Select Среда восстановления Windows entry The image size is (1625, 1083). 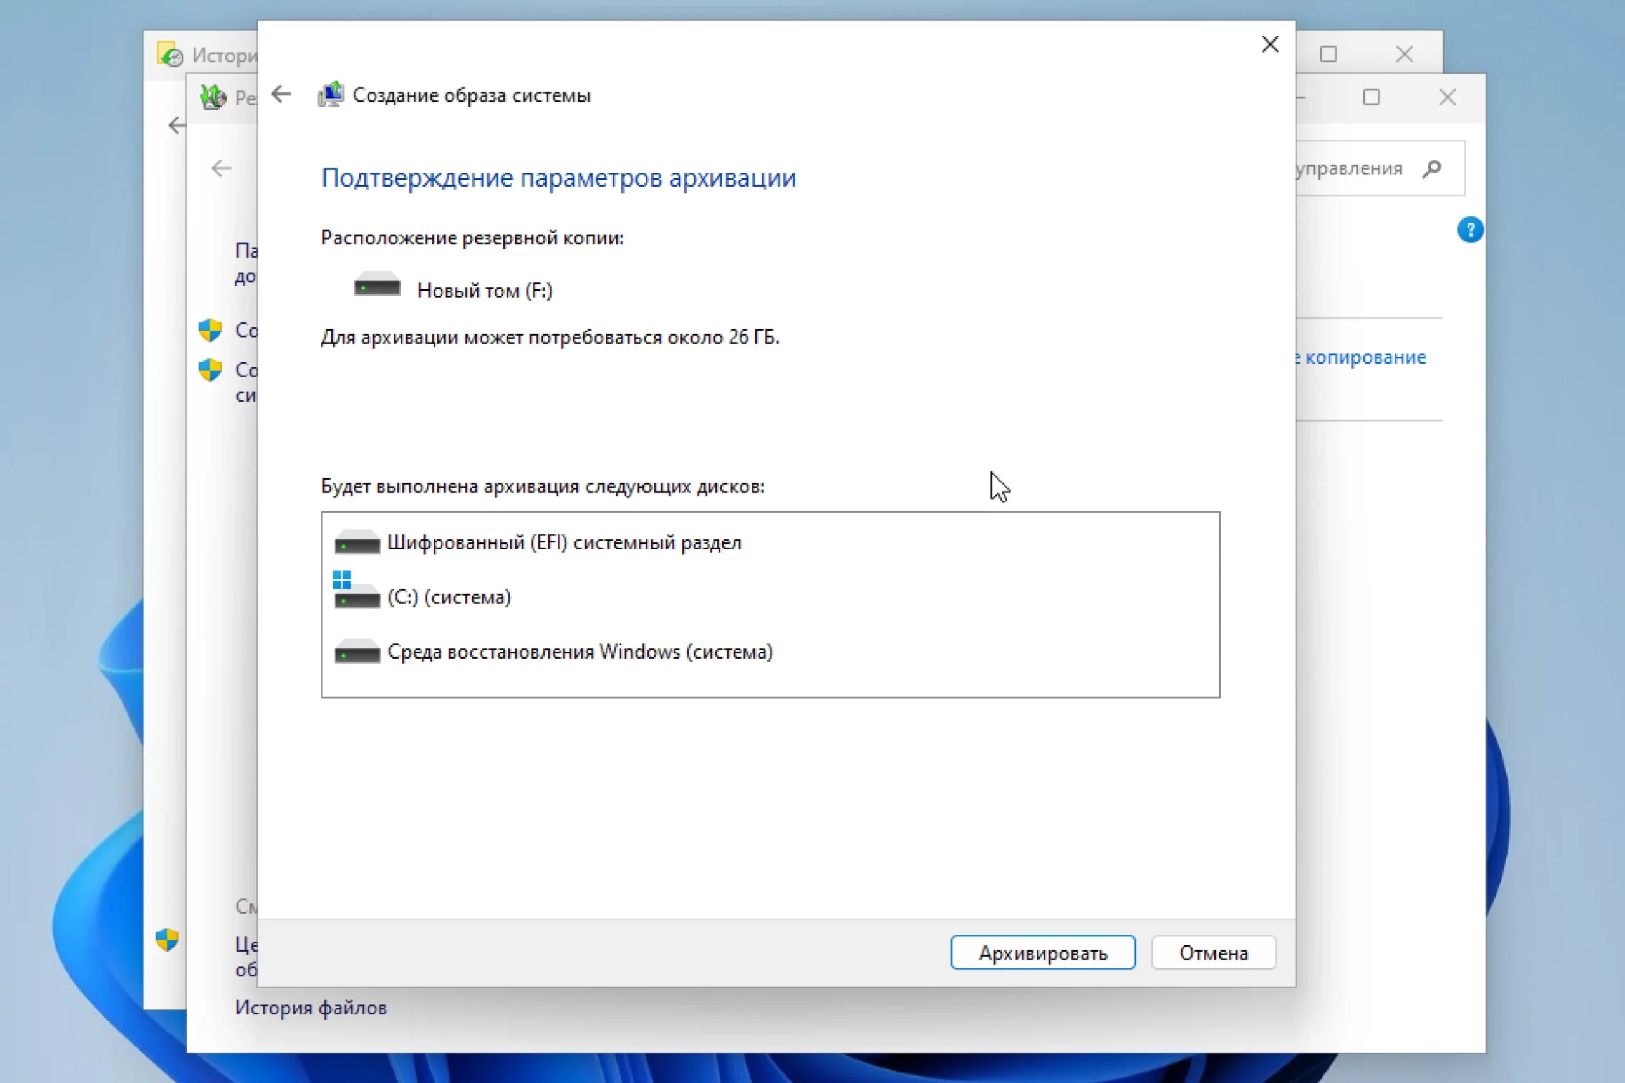(579, 652)
